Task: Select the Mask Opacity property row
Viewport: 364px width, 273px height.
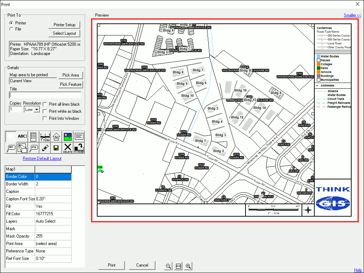Action: click(20, 236)
